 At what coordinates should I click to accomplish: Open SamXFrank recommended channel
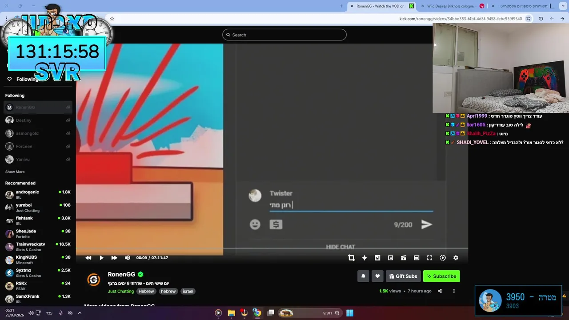pyautogui.click(x=38, y=299)
